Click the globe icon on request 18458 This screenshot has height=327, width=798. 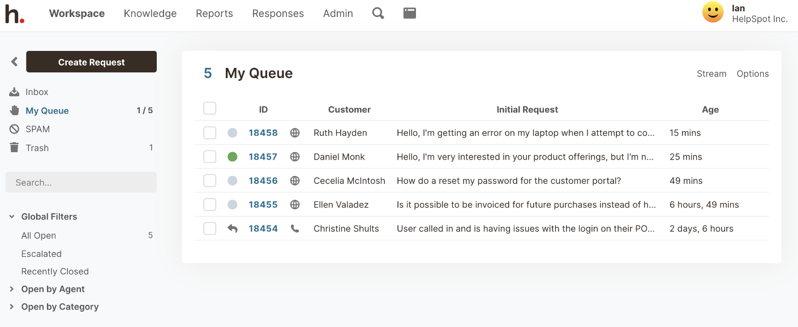pos(295,133)
